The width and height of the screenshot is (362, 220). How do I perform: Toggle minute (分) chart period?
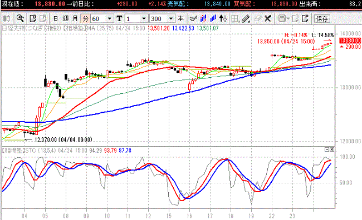(x=85, y=18)
